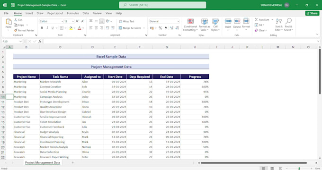This screenshot has height=170, width=322.
Task: Decrease indent
Action: tap(107, 28)
